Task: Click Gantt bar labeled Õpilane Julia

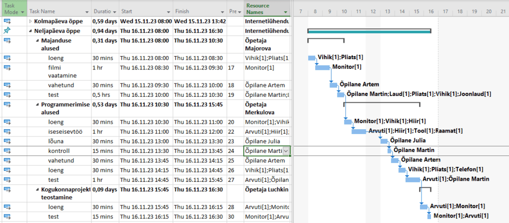Action: coord(384,141)
